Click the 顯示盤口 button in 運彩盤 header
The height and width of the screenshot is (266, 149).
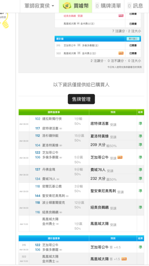pyautogui.click(x=133, y=39)
